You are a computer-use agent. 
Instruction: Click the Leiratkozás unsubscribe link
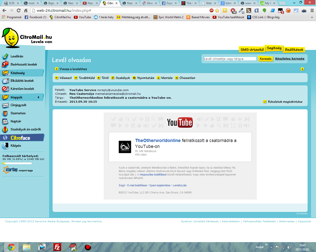(x=180, y=185)
